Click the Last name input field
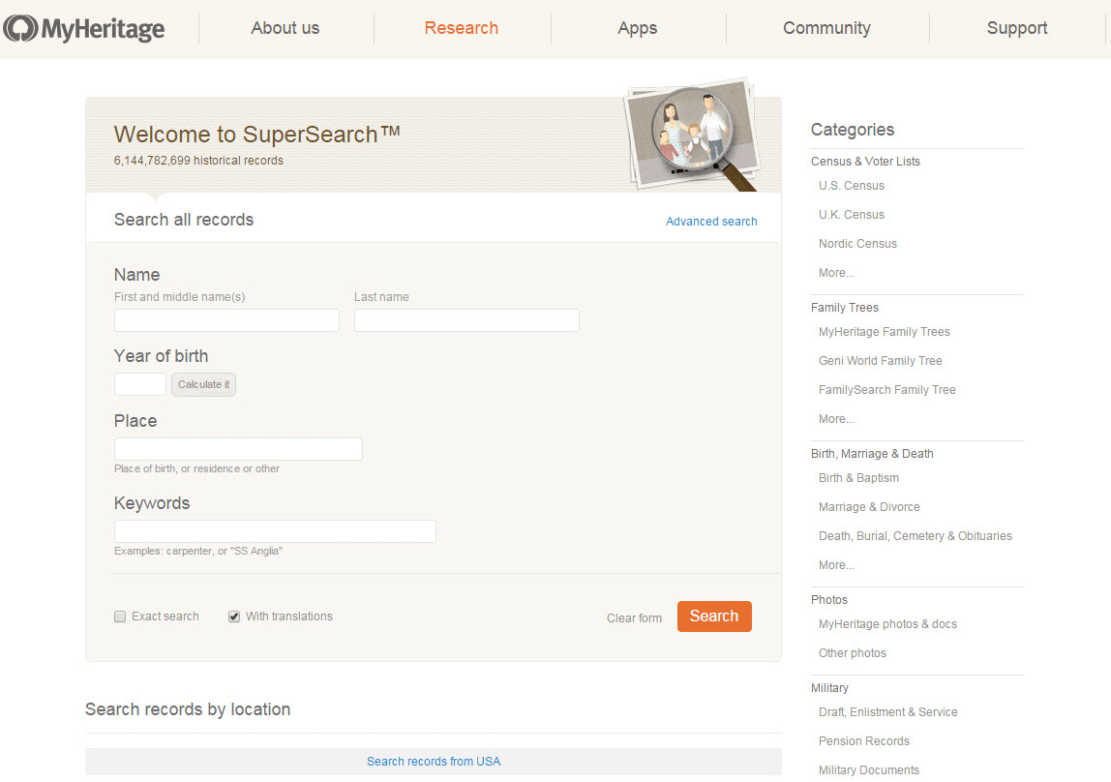Screen dimensions: 1111x782 coord(466,319)
